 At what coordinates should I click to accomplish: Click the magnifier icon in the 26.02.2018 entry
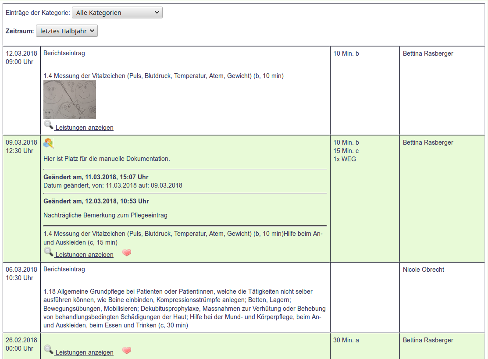pos(48,350)
